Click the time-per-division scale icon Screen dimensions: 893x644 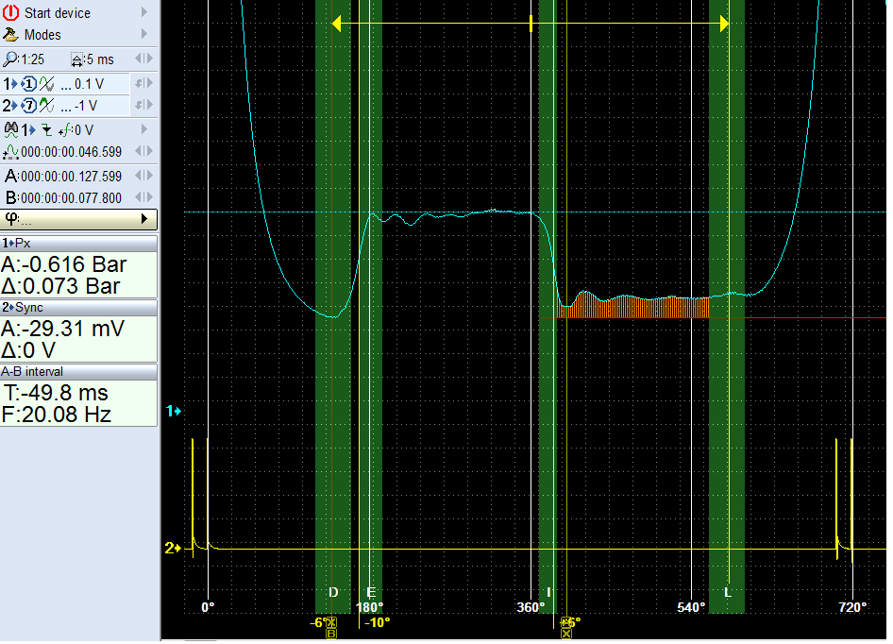tap(76, 59)
